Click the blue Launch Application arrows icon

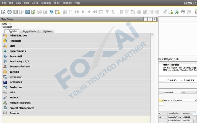[51, 12]
